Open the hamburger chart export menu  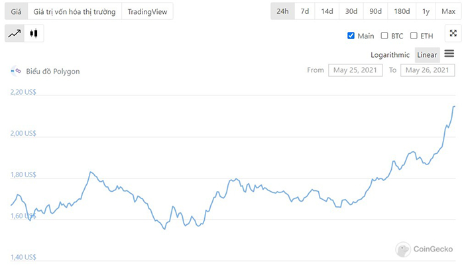449,54
